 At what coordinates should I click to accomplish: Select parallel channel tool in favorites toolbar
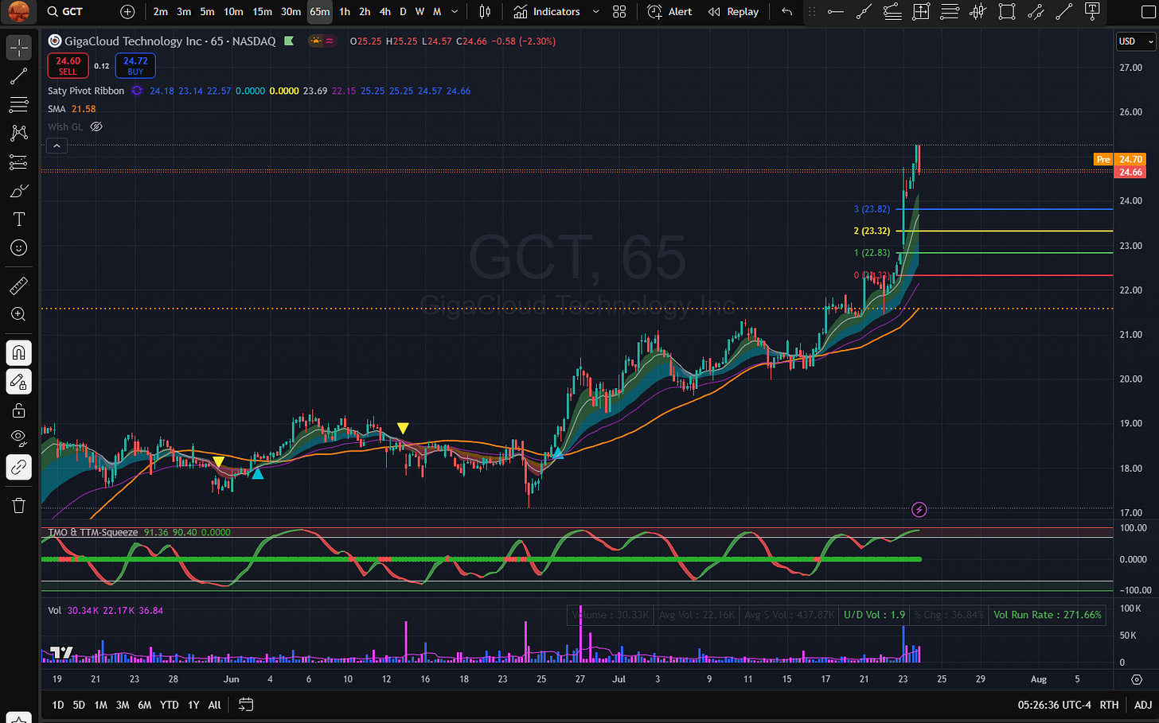(1036, 12)
